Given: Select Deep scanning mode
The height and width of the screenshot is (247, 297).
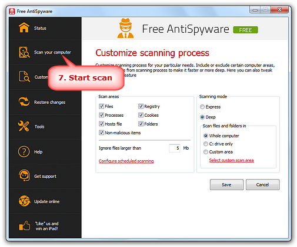Looking at the screenshot, I should [202, 117].
